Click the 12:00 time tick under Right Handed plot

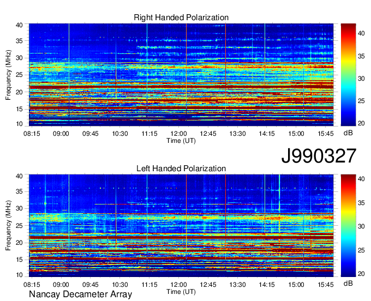click(x=178, y=134)
